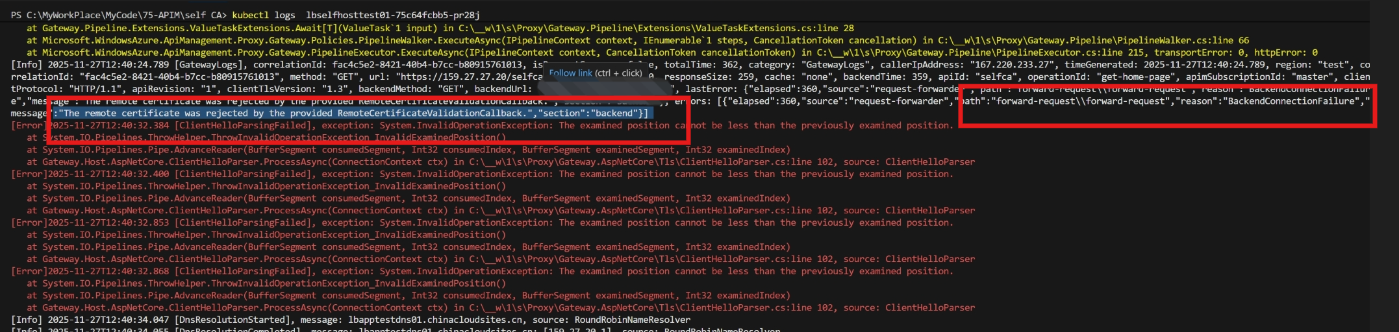Click the kubectl command in the prompt line
Screen dimensions: 1399x332
pos(272,15)
